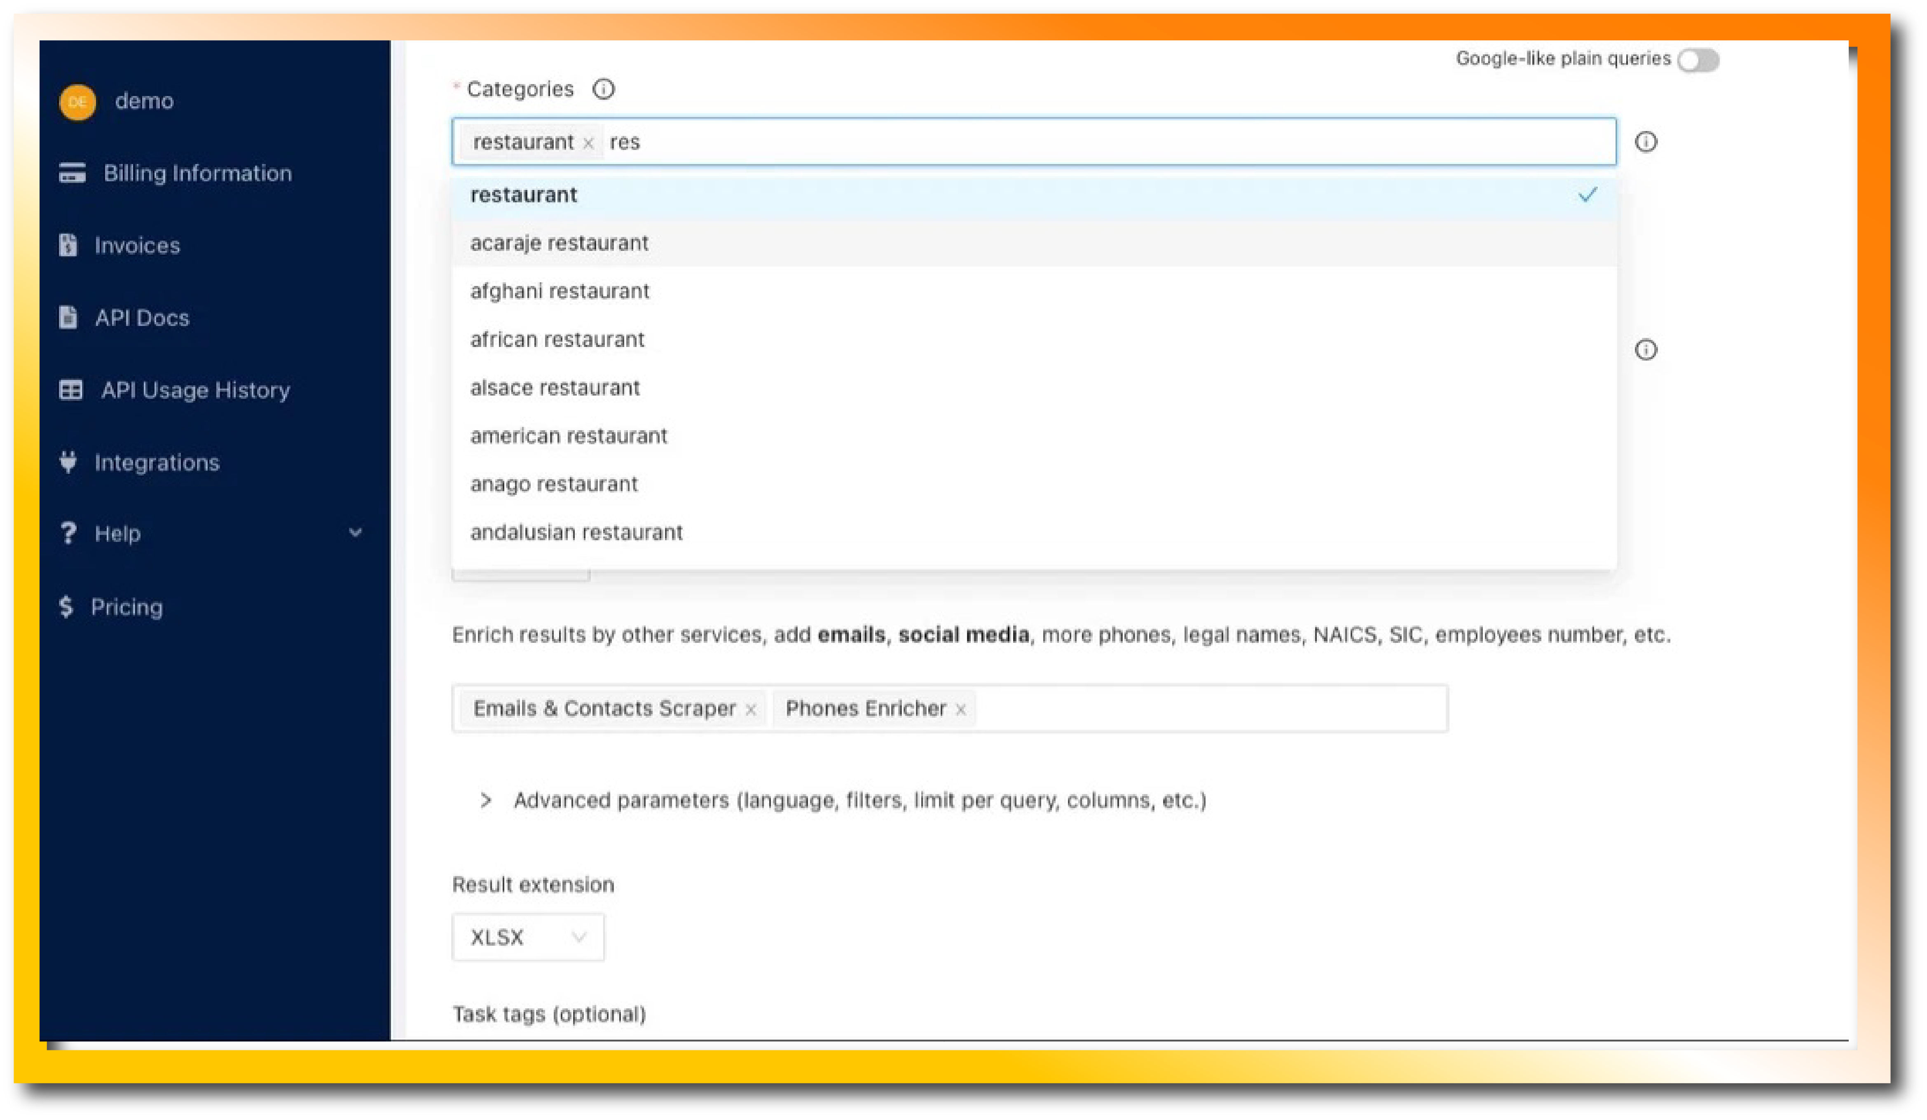Image resolution: width=1927 pixels, height=1120 pixels.
Task: Select african restaurant from dropdown
Action: click(557, 339)
